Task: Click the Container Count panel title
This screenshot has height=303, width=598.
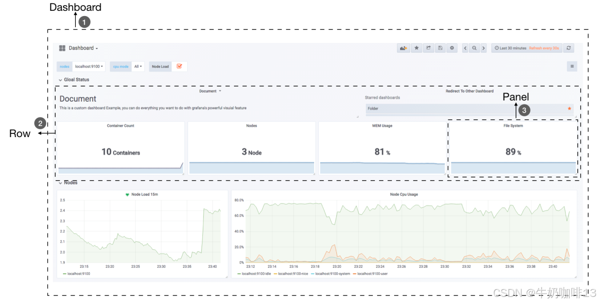Action: tap(121, 126)
